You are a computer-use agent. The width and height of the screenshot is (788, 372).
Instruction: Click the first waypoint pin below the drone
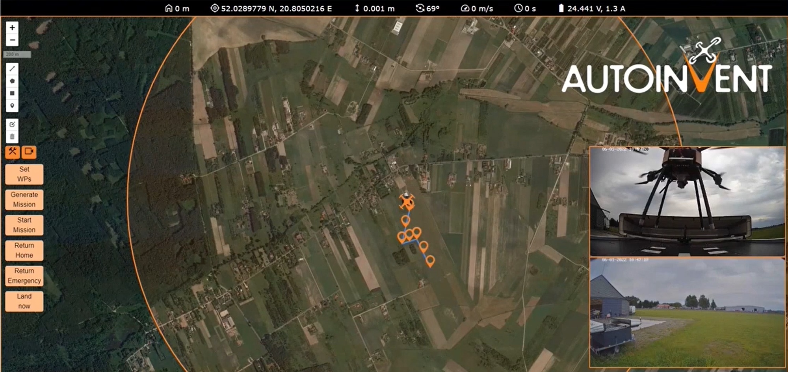click(x=405, y=221)
